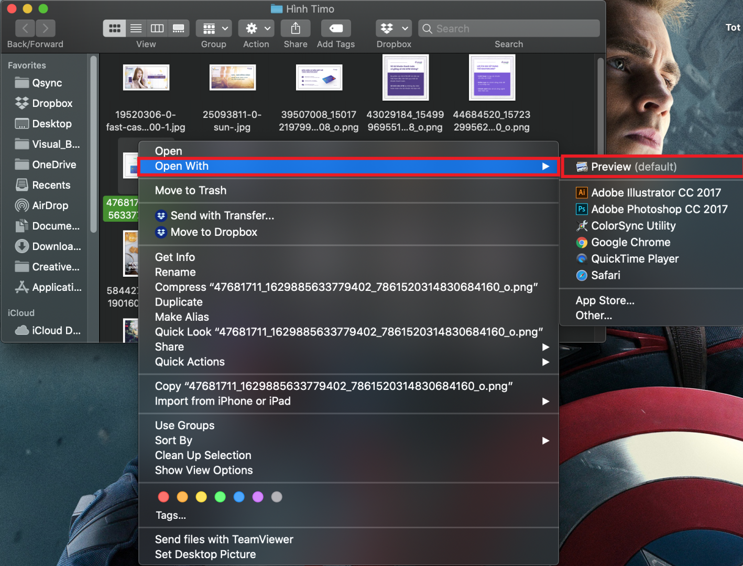This screenshot has width=743, height=566.
Task: Click the Add Tags toolbar icon
Action: 336,28
